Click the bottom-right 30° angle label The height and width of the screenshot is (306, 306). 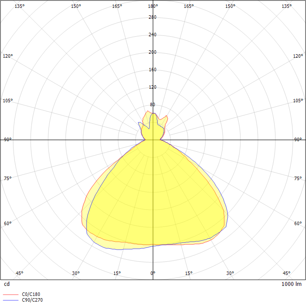click(230, 273)
